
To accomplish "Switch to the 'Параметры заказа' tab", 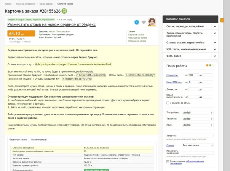I will click(18, 140).
